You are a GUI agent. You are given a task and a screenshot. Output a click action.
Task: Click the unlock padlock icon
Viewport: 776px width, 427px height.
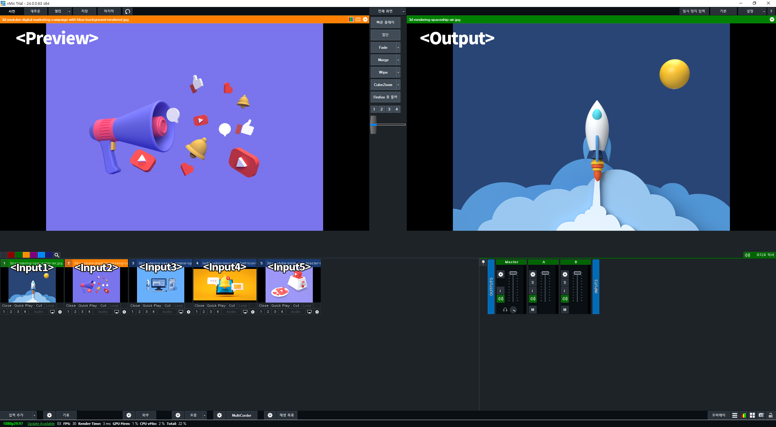pyautogui.click(x=770, y=415)
